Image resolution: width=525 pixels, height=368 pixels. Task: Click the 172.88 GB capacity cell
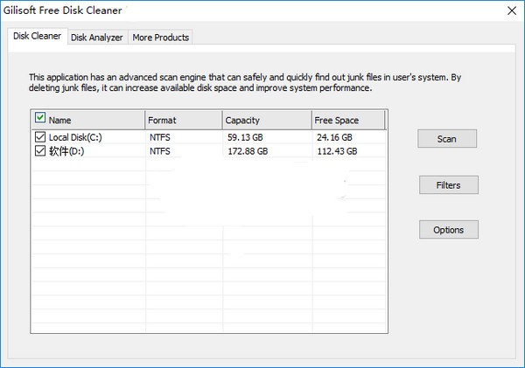248,151
